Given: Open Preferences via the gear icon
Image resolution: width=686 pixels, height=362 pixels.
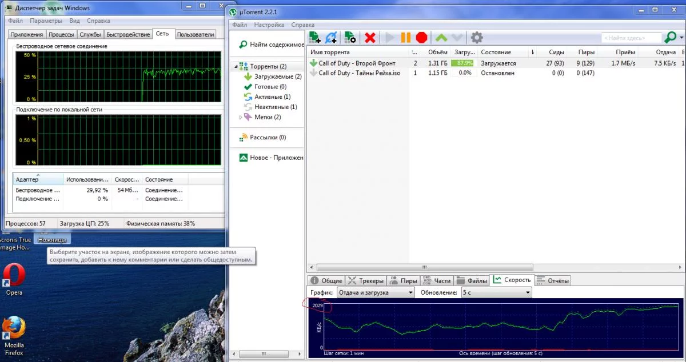Looking at the screenshot, I should (x=477, y=38).
